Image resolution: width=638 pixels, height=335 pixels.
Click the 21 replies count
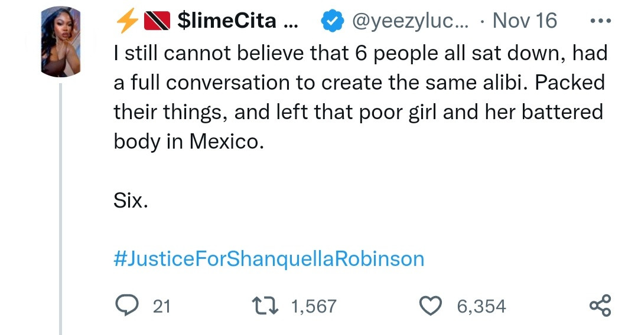161,307
